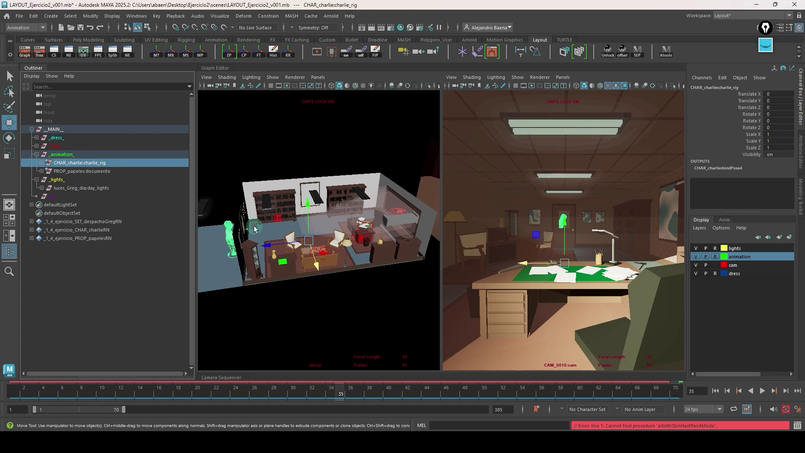Viewport: 805px width, 453px height.
Task: Click the Unlock shelf icon
Action: click(608, 51)
